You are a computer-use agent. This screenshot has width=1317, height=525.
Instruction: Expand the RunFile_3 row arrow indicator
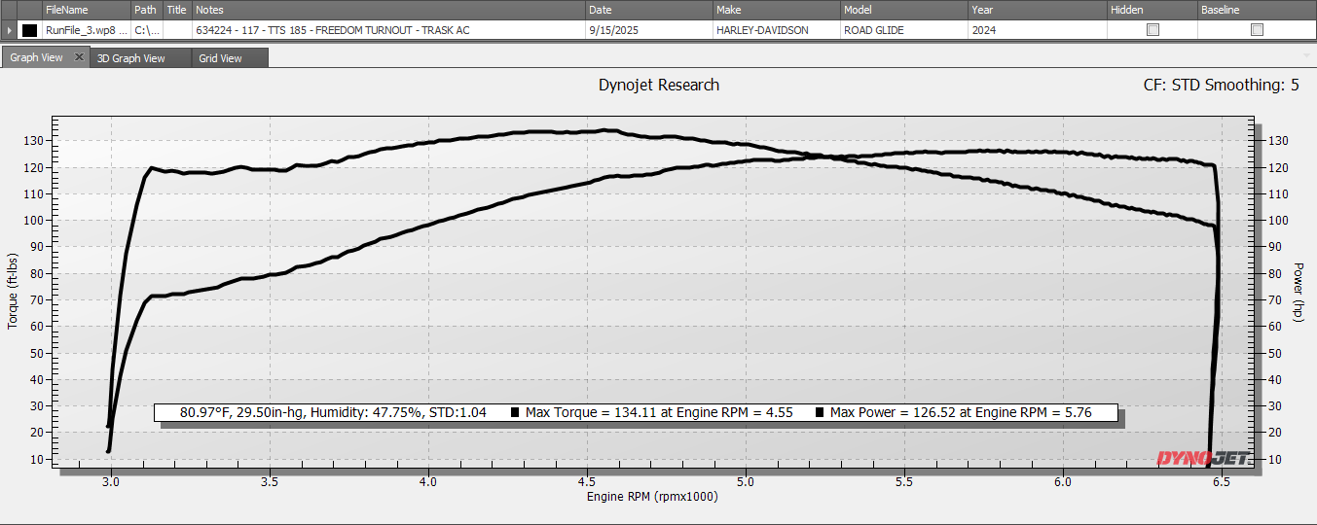pos(10,30)
